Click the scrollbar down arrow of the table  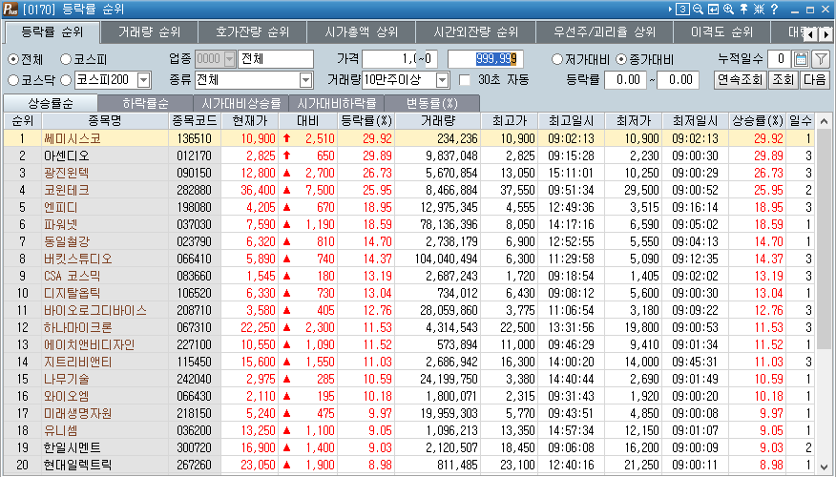[x=824, y=466]
